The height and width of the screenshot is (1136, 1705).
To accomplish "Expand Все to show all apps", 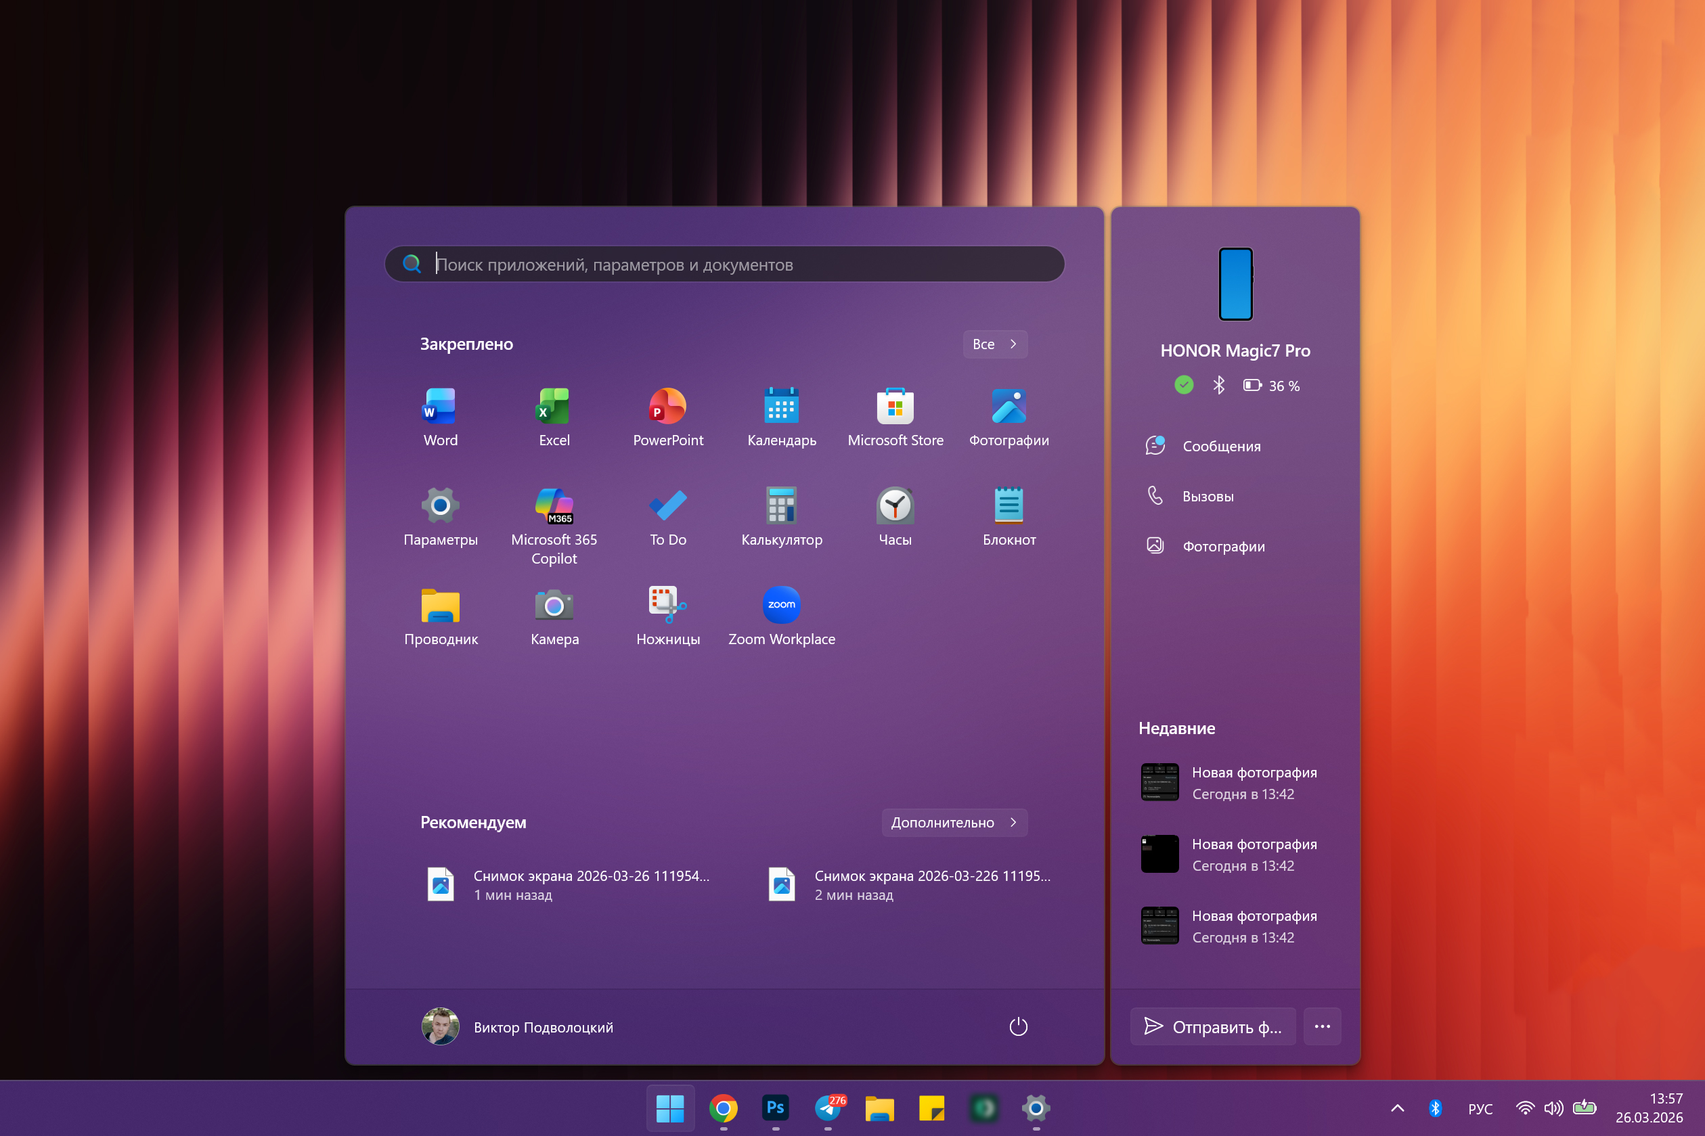I will pos(995,344).
